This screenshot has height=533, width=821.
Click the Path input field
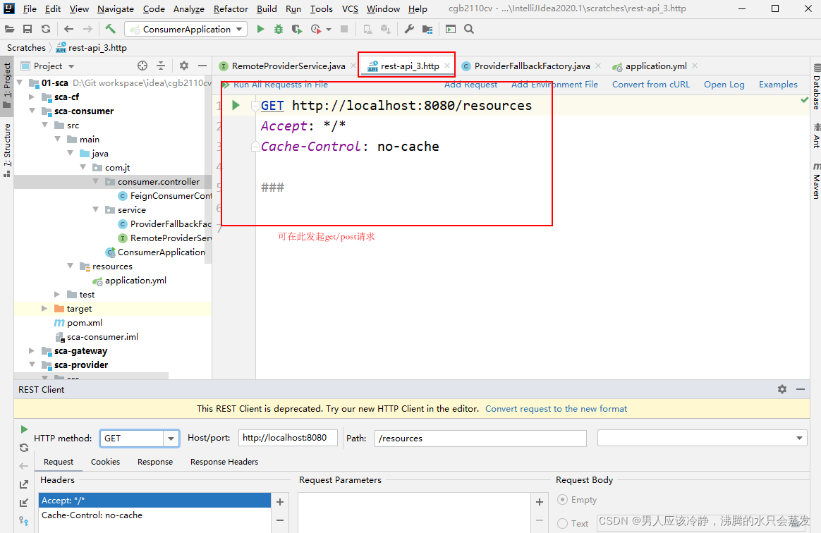pyautogui.click(x=480, y=439)
